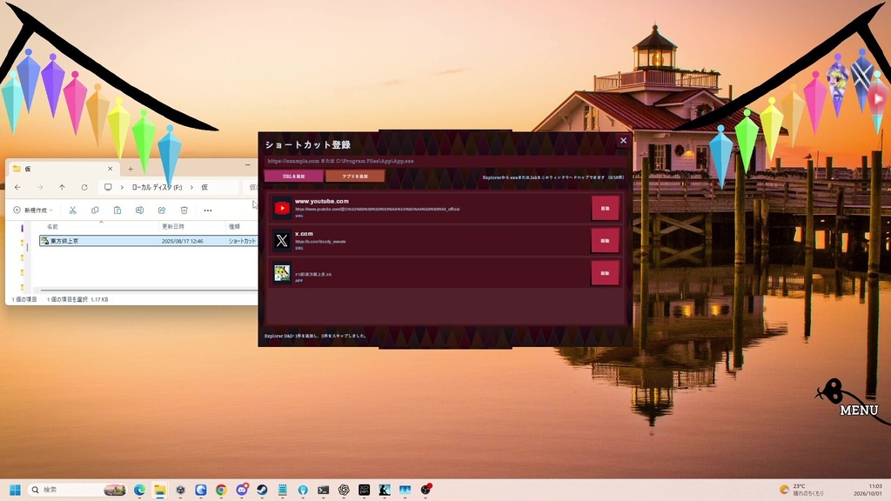Click the Share icon in Explorer toolbar
Image resolution: width=891 pixels, height=501 pixels.
pyautogui.click(x=162, y=210)
